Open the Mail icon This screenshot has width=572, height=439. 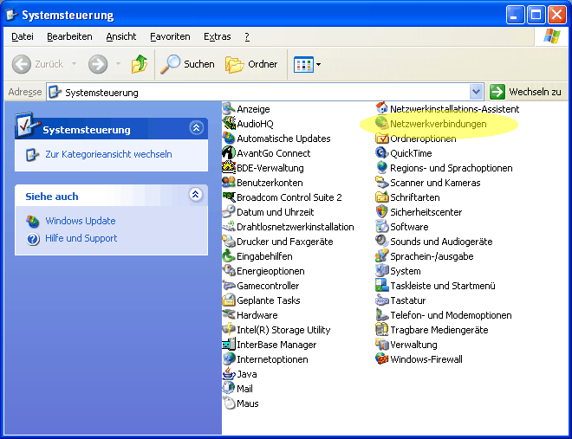[x=229, y=389]
